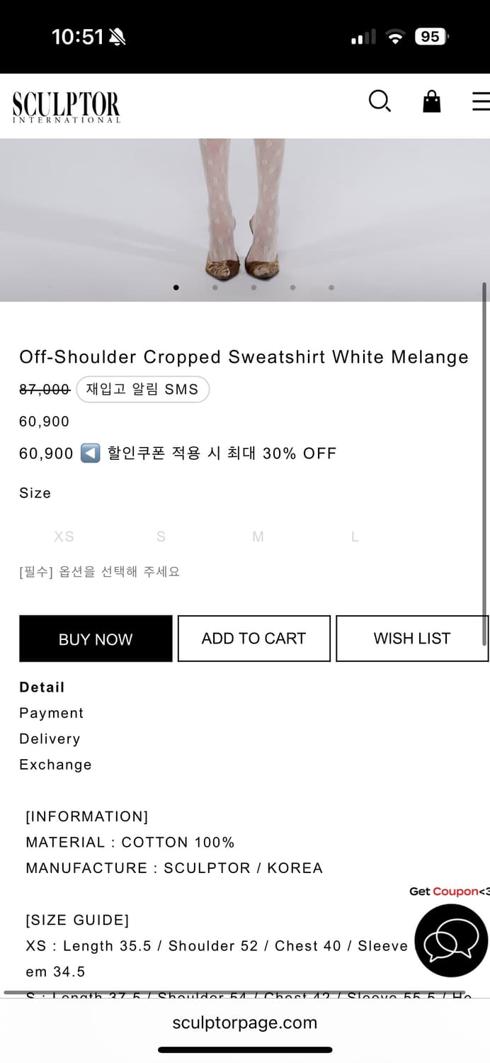
Task: Select size L option
Action: point(355,537)
